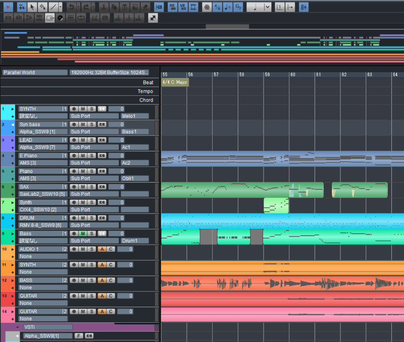404x342 pixels.
Task: Expand the AUDIO 1 track arrow
Action: tap(12, 249)
